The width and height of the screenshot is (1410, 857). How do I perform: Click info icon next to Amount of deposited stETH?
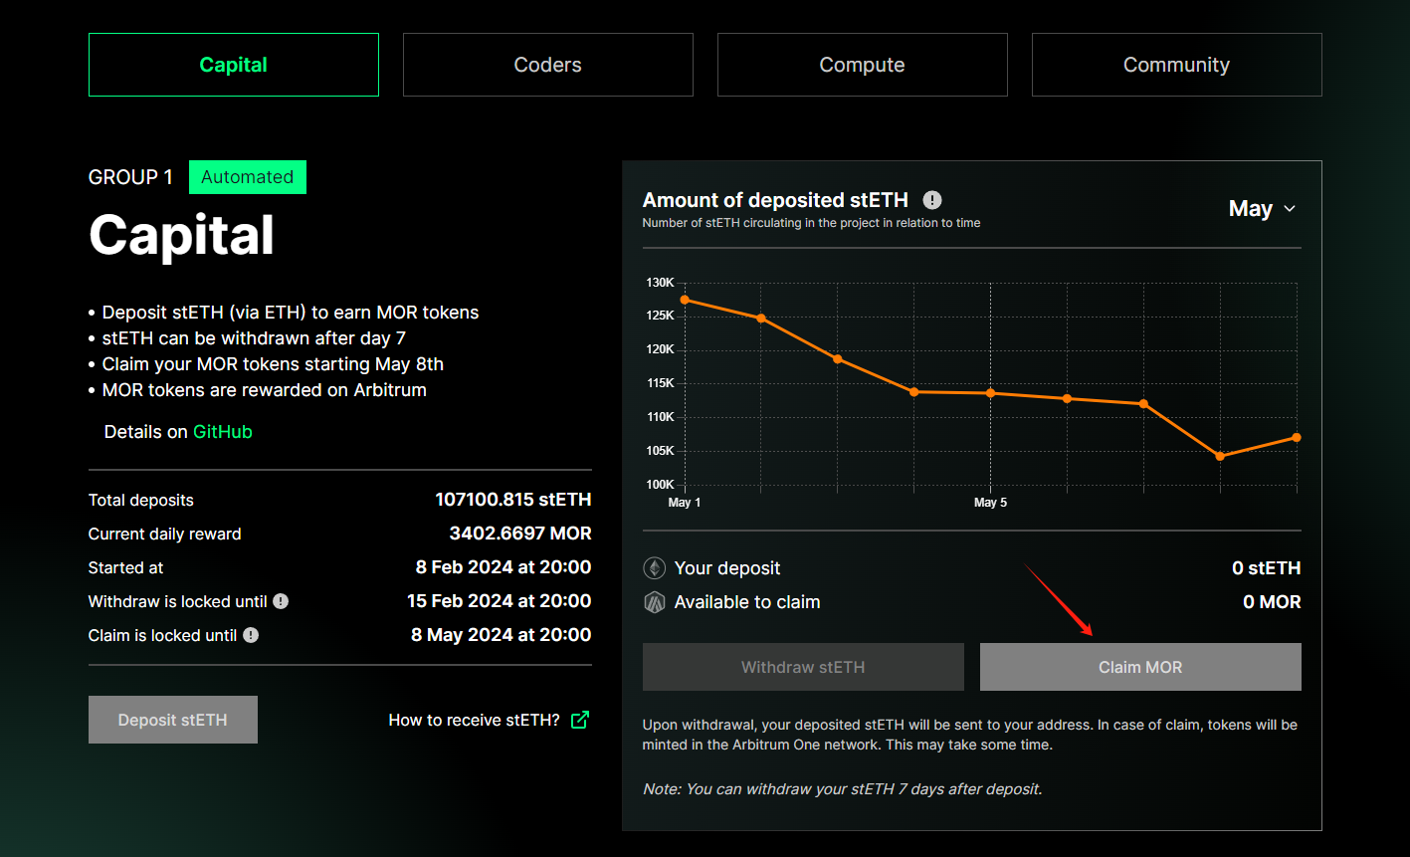(932, 200)
